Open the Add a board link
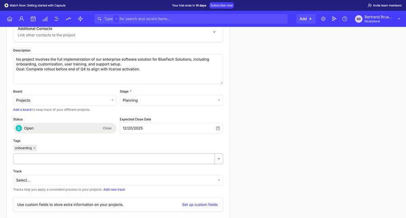Viewport: 406px width, 218px height. (22, 109)
